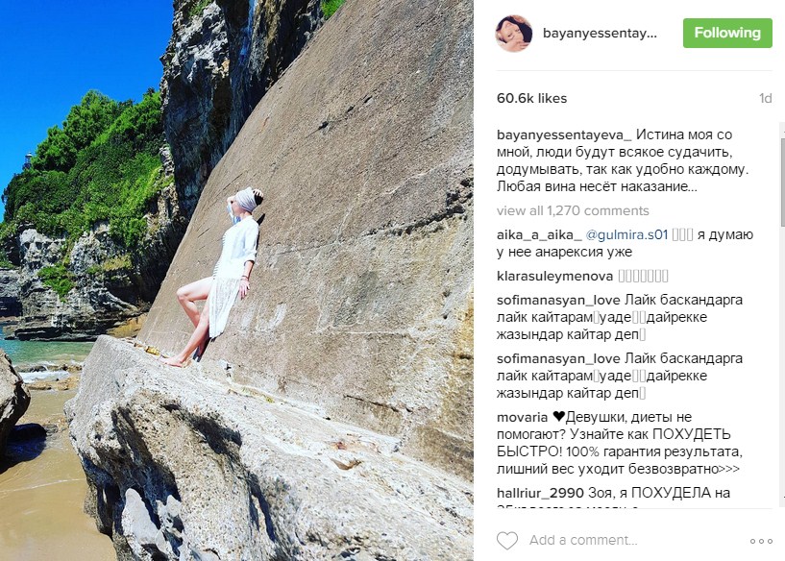Open klarasuleymenova commenter profile
This screenshot has height=561, width=785.
[x=554, y=277]
